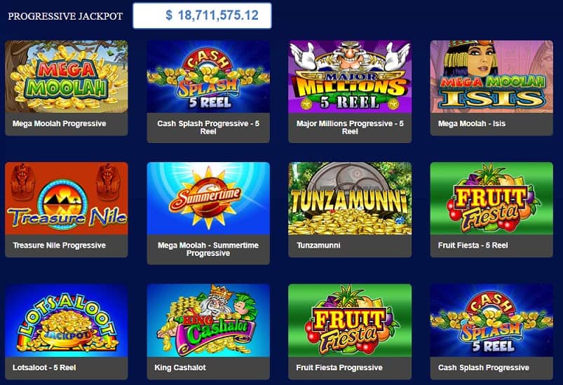Launch Cash Splash 5 Reel game image

tap(208, 76)
